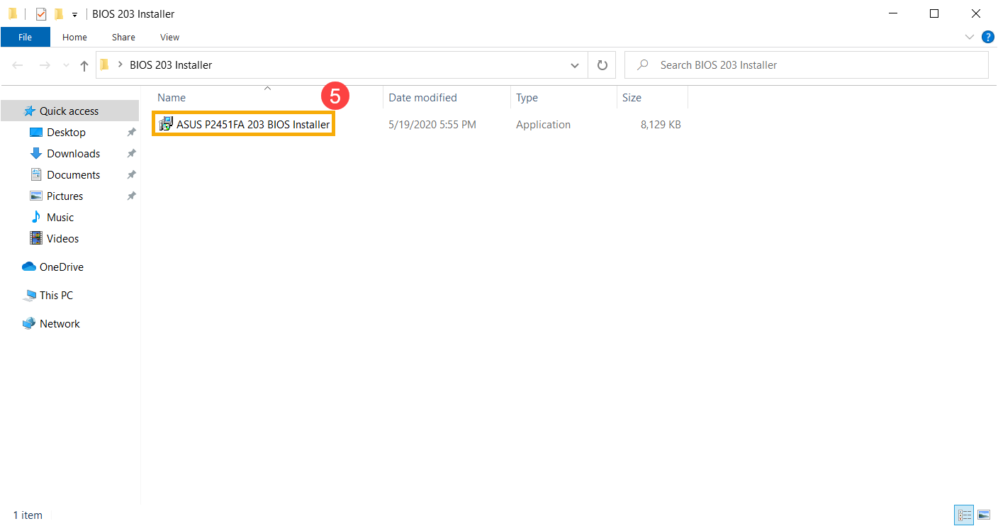Click the Properties quick access toolbar icon
The height and width of the screenshot is (526, 998).
tap(41, 13)
